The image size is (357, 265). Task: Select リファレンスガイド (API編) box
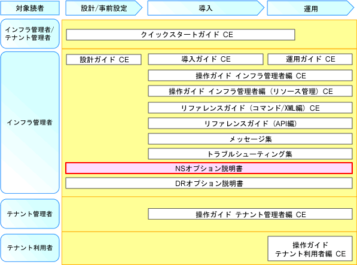tap(250, 123)
